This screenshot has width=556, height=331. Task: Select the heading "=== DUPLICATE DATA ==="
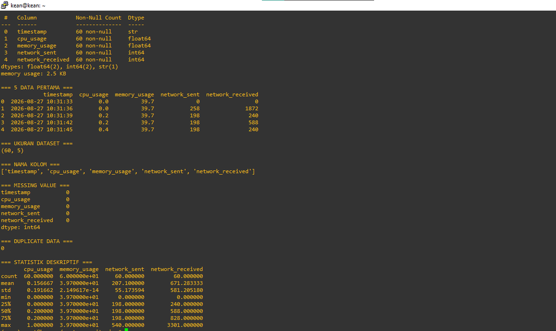(37, 241)
